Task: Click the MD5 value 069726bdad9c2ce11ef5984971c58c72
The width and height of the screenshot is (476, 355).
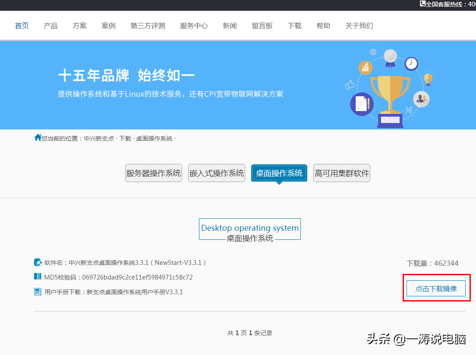Action: click(x=138, y=277)
